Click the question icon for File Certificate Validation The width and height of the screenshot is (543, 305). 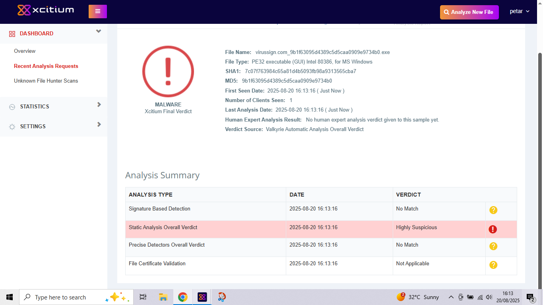pos(493,265)
